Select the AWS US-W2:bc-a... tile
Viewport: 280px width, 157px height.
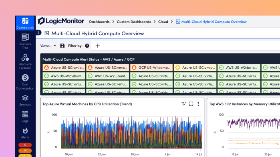[239, 68]
